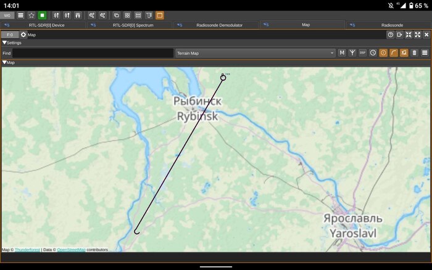Tap the 14:01 clock in the status bar
The height and width of the screenshot is (270, 432).
coord(11,6)
